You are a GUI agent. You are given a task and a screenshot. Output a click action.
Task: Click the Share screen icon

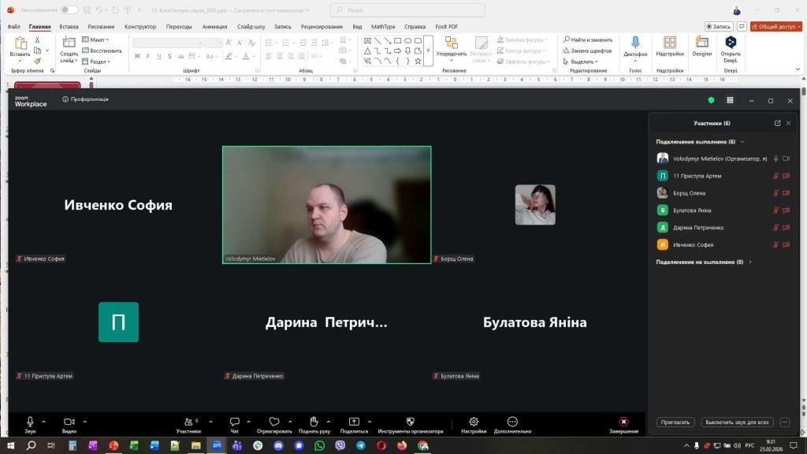point(354,422)
